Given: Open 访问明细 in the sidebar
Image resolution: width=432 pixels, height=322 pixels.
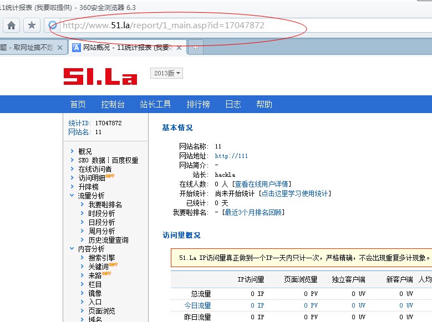Looking at the screenshot, I should pos(92,178).
